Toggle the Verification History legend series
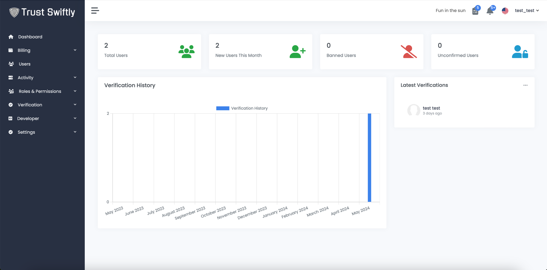This screenshot has height=270, width=547. pos(242,108)
